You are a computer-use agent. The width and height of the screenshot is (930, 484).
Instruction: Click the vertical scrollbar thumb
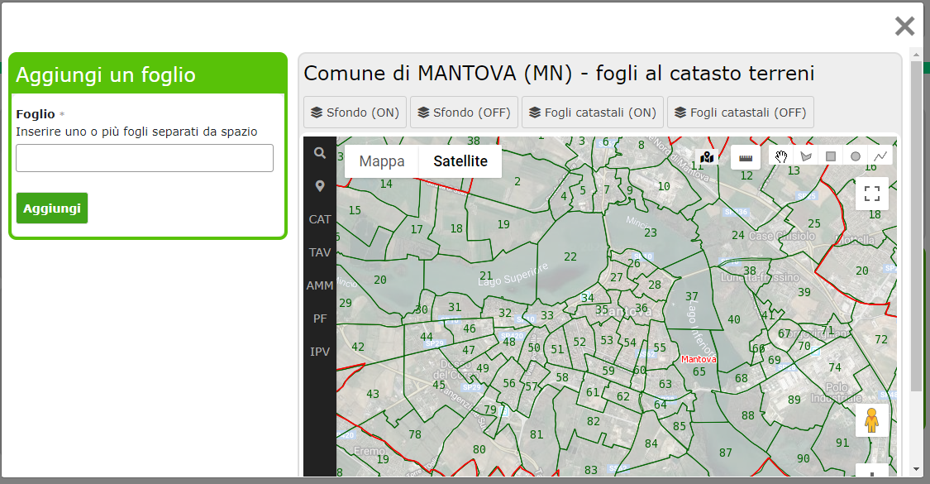916,226
